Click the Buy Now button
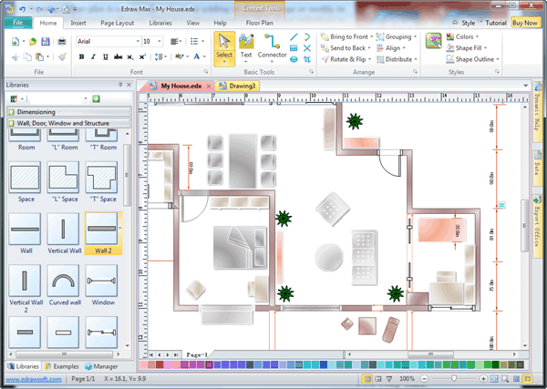Image resolution: width=547 pixels, height=389 pixels. (525, 21)
